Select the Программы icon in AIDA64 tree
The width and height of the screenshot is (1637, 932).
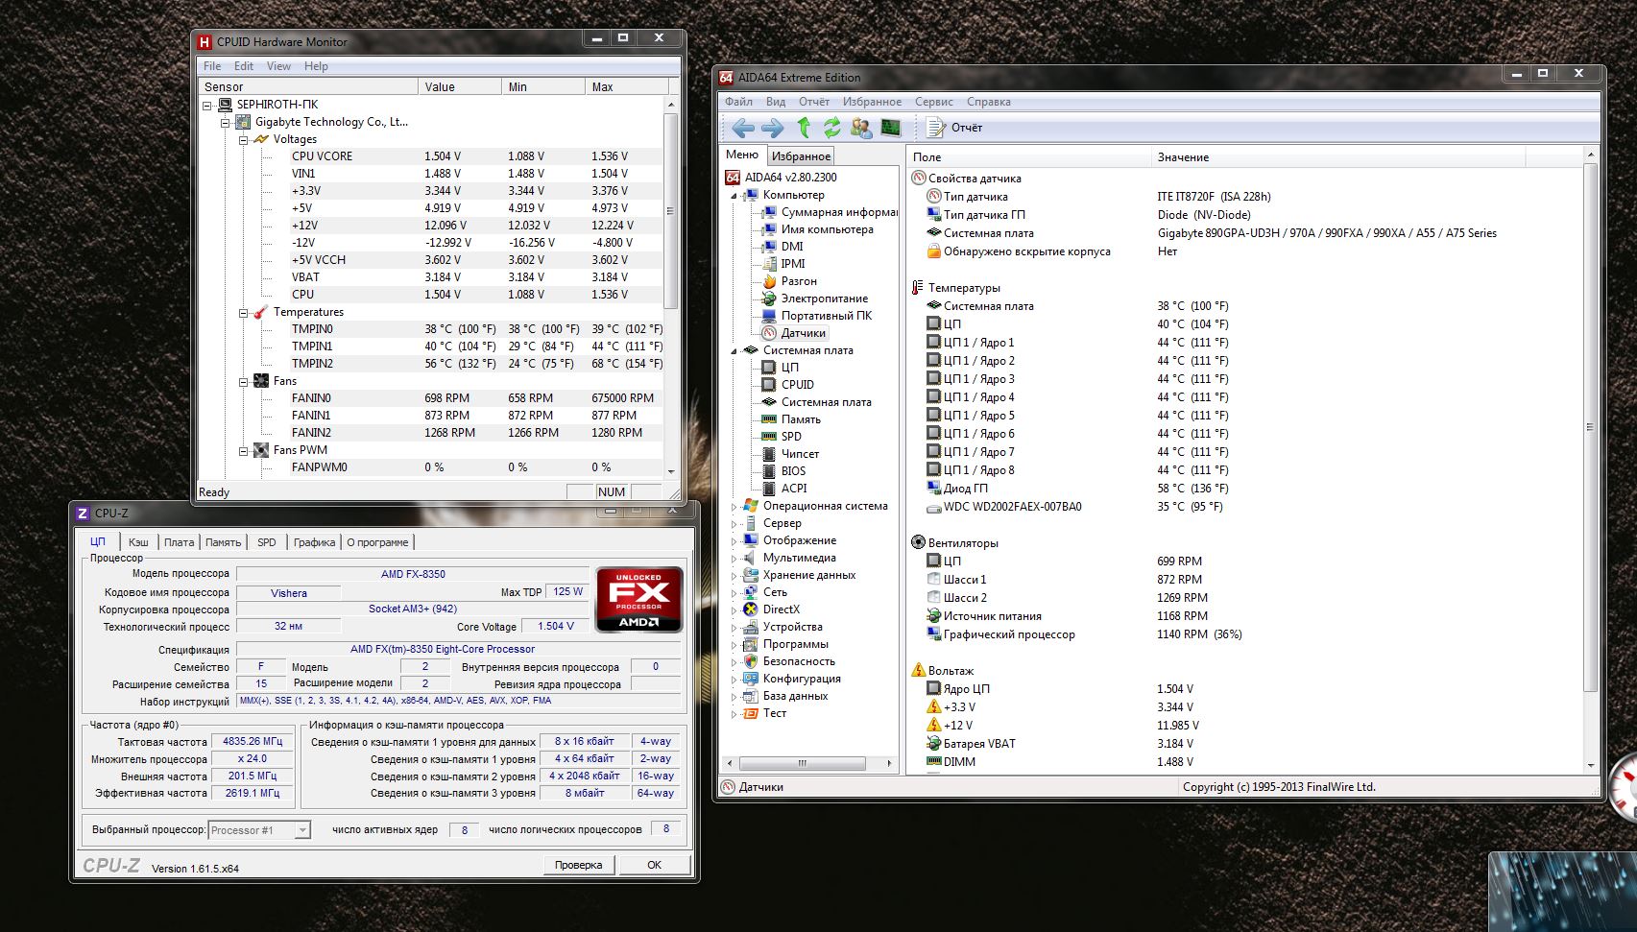coord(751,644)
